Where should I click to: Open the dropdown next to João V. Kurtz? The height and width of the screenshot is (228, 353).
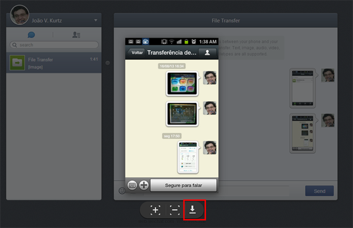95,20
